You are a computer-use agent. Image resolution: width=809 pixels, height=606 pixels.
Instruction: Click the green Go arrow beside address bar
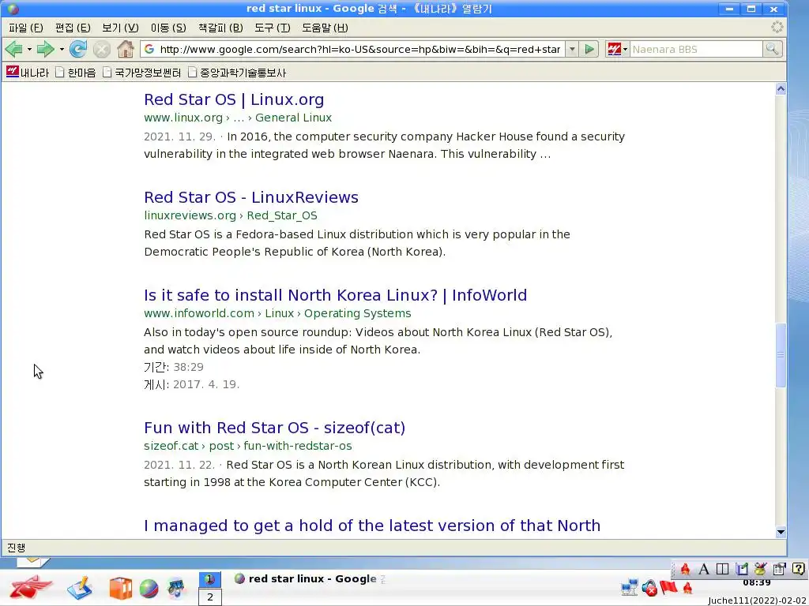589,50
